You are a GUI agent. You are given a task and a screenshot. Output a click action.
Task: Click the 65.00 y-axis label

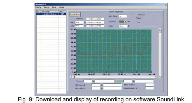73,51
